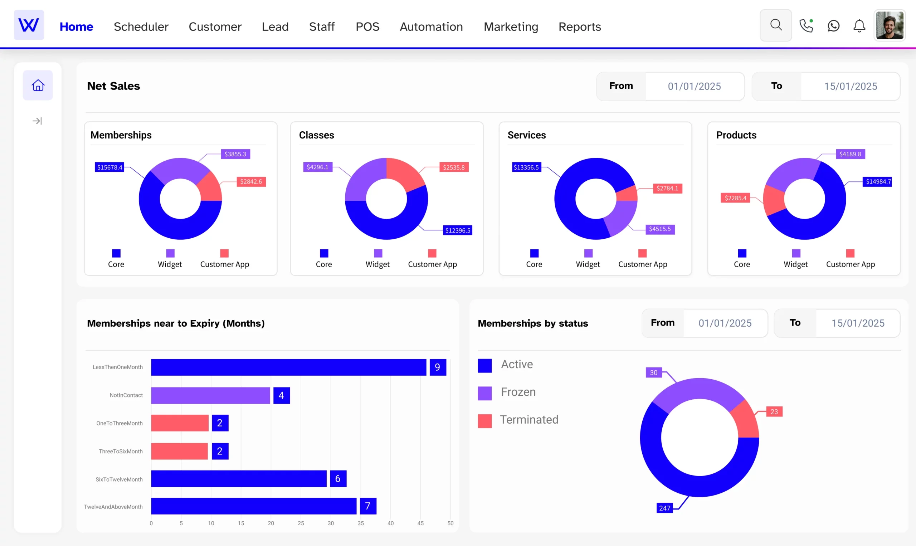
Task: Click the WhatsApp messaging icon
Action: 833,26
